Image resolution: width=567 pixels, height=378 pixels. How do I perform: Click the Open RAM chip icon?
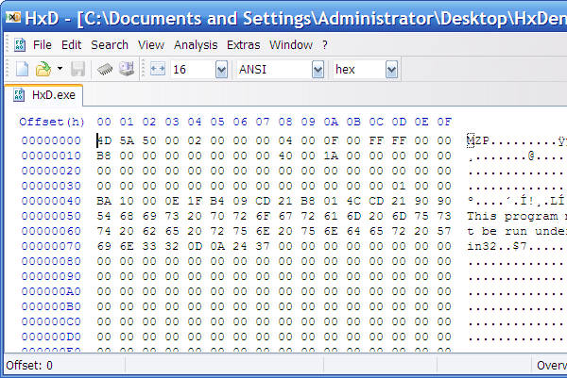[x=105, y=69]
